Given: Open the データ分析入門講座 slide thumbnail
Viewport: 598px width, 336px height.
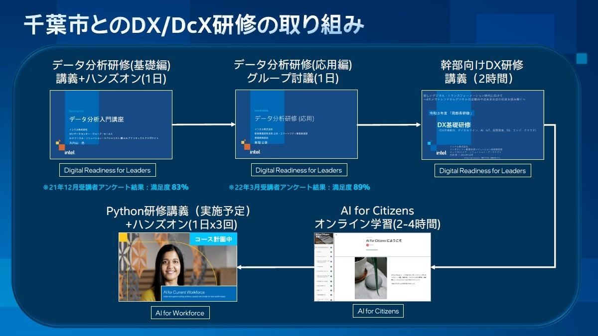Looking at the screenshot, I should pyautogui.click(x=111, y=124).
